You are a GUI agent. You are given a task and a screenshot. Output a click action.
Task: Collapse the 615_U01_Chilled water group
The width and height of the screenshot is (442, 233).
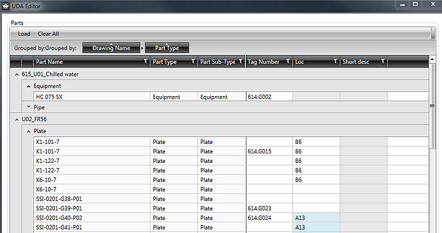tap(16, 75)
